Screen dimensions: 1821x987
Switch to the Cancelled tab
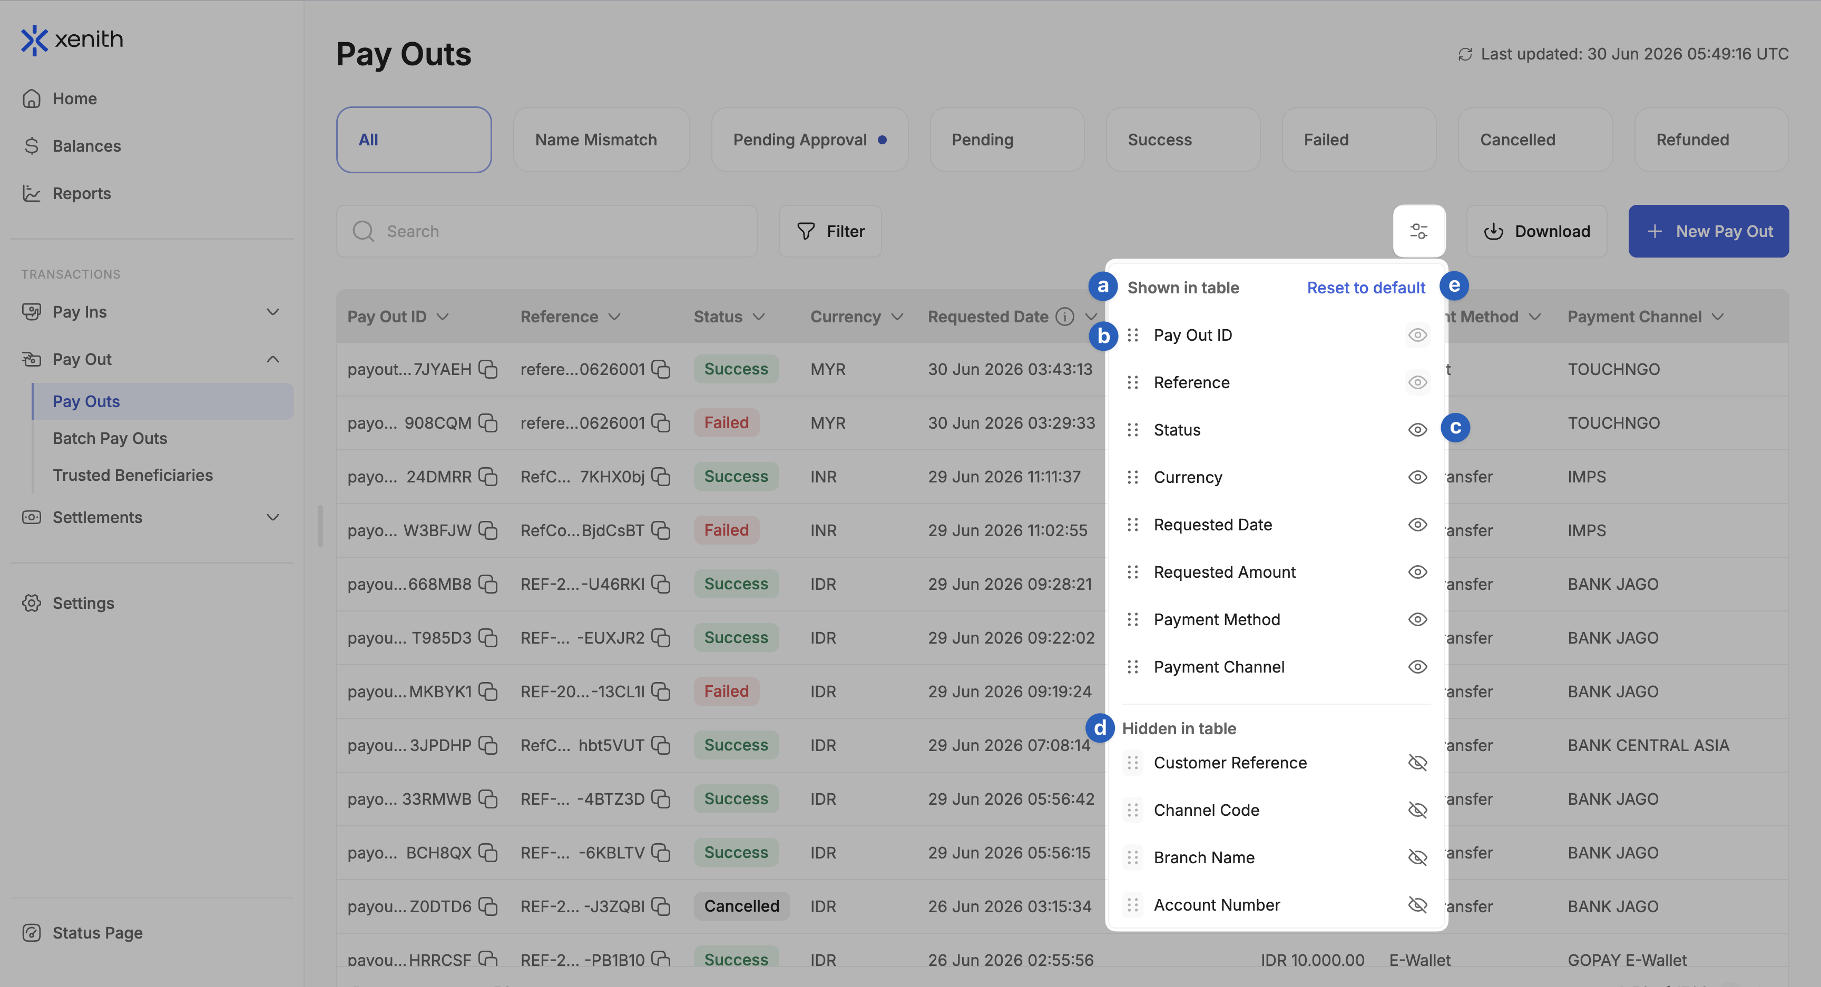pos(1535,140)
